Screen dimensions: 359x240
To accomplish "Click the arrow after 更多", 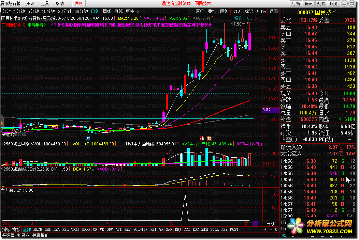I will pos(138,12).
